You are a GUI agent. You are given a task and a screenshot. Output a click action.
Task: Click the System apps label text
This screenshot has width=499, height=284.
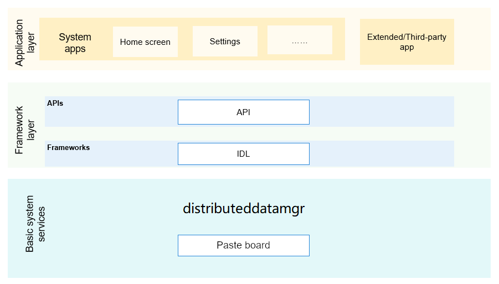pyautogui.click(x=75, y=43)
